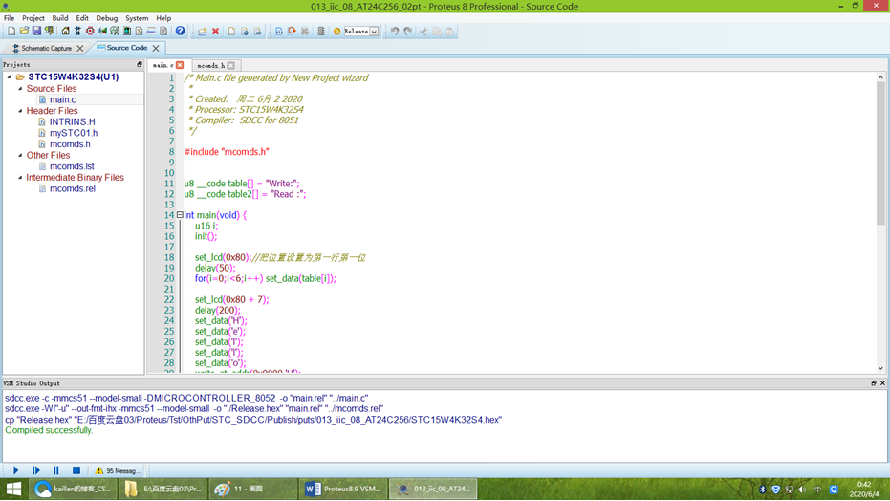The width and height of the screenshot is (890, 501).
Task: Open PCB Layout with the red chip icon
Action: pyautogui.click(x=90, y=32)
